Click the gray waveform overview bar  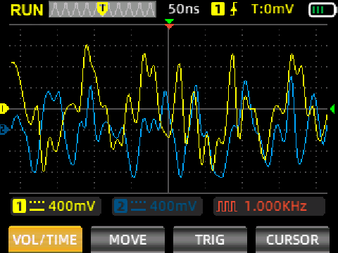102,9
